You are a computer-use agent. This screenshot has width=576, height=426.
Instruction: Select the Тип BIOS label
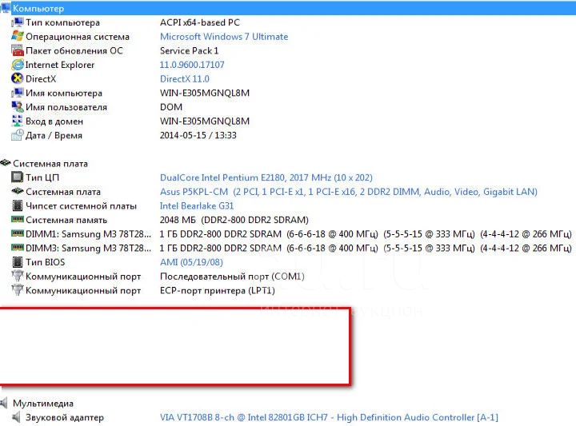coord(45,262)
